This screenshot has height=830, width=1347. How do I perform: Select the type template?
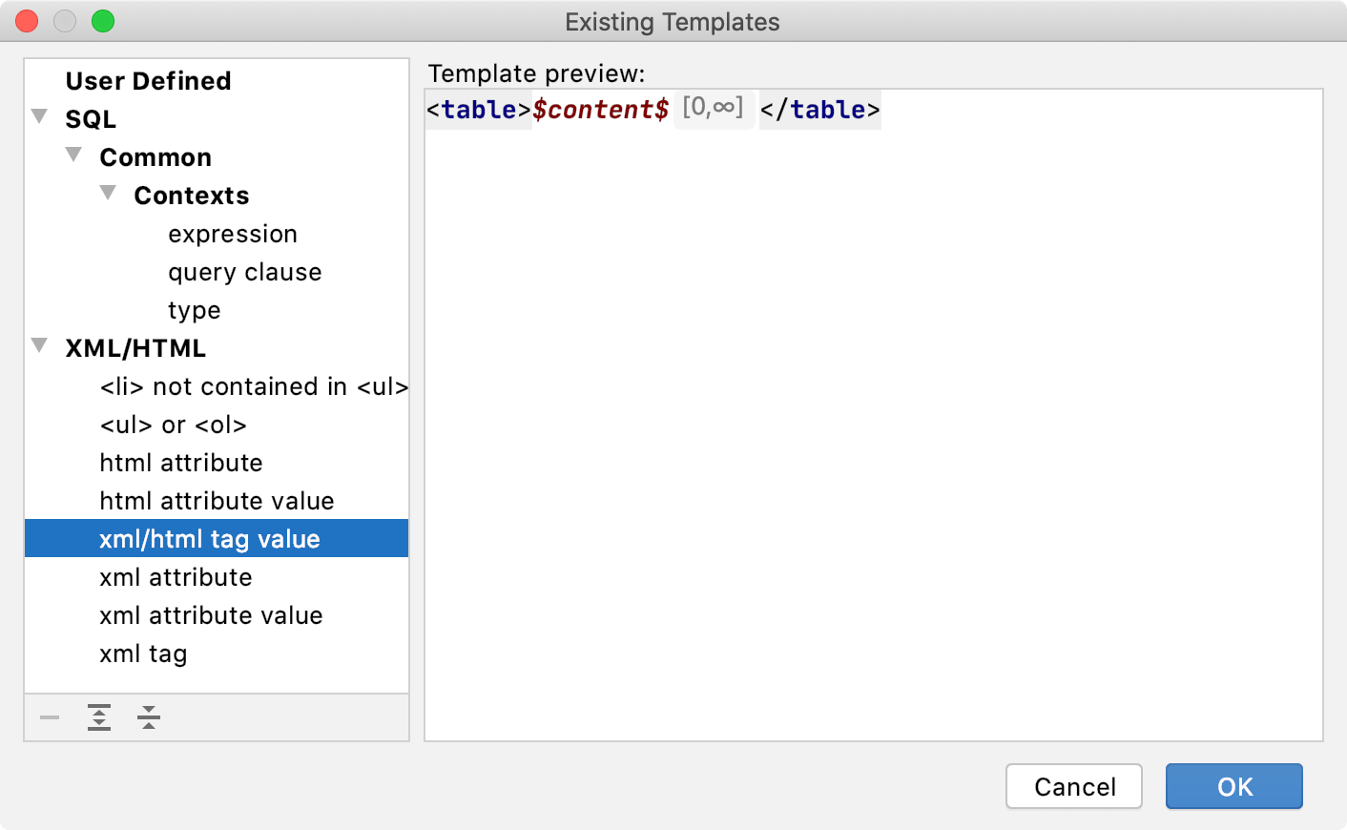click(x=194, y=310)
